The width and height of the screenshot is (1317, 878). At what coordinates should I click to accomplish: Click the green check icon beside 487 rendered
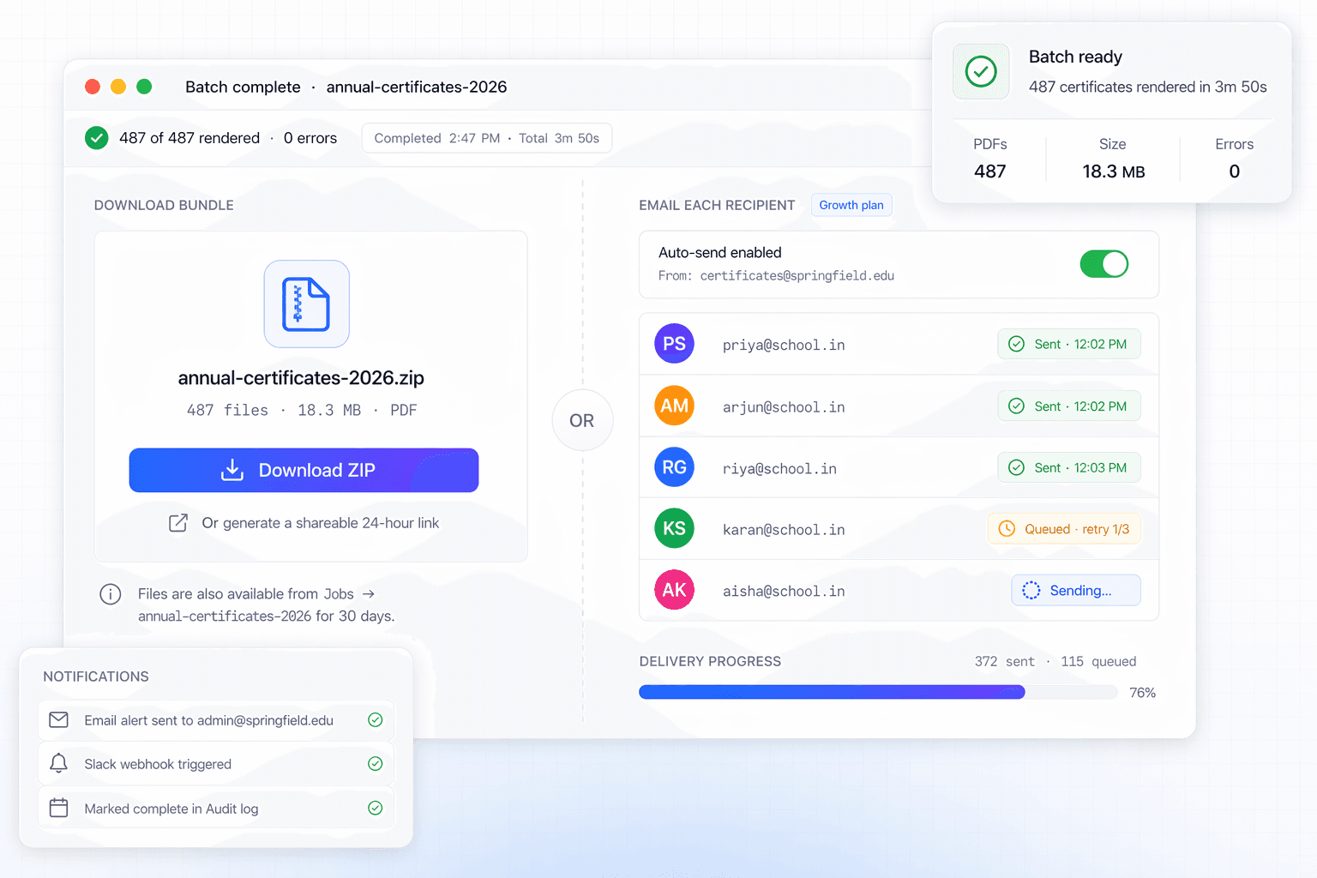(x=97, y=138)
